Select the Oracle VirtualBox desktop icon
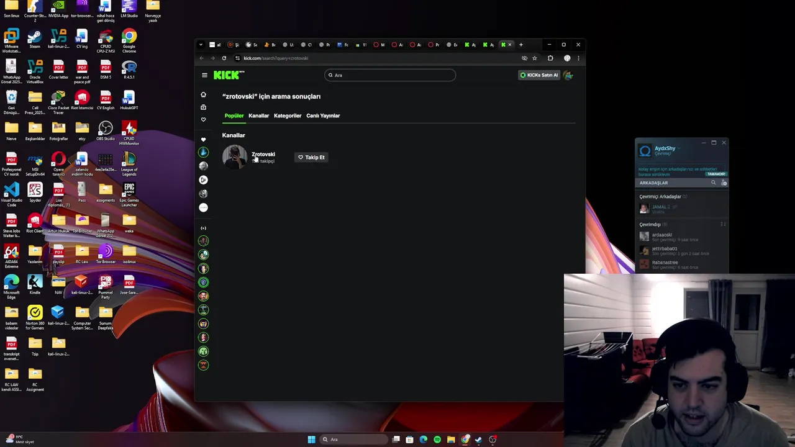This screenshot has height=447, width=795. pos(35,71)
